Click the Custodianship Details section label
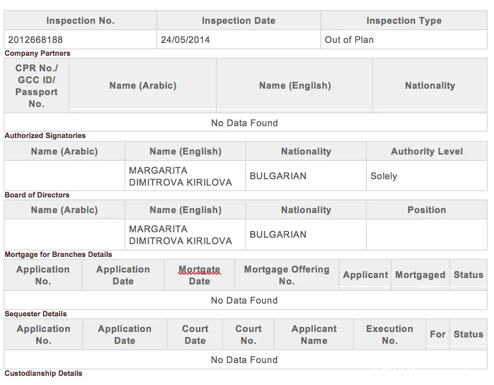Image resolution: width=494 pixels, height=385 pixels. coord(43,374)
